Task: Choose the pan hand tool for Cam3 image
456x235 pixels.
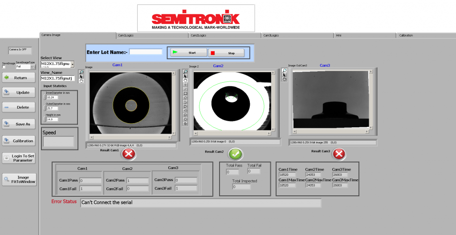Action: 284,79
